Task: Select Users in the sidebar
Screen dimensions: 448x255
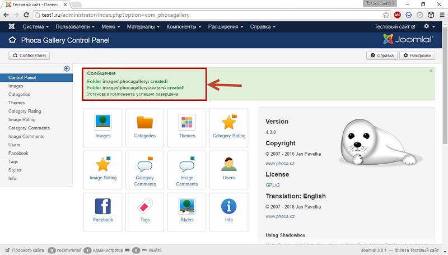Action: 14,145
